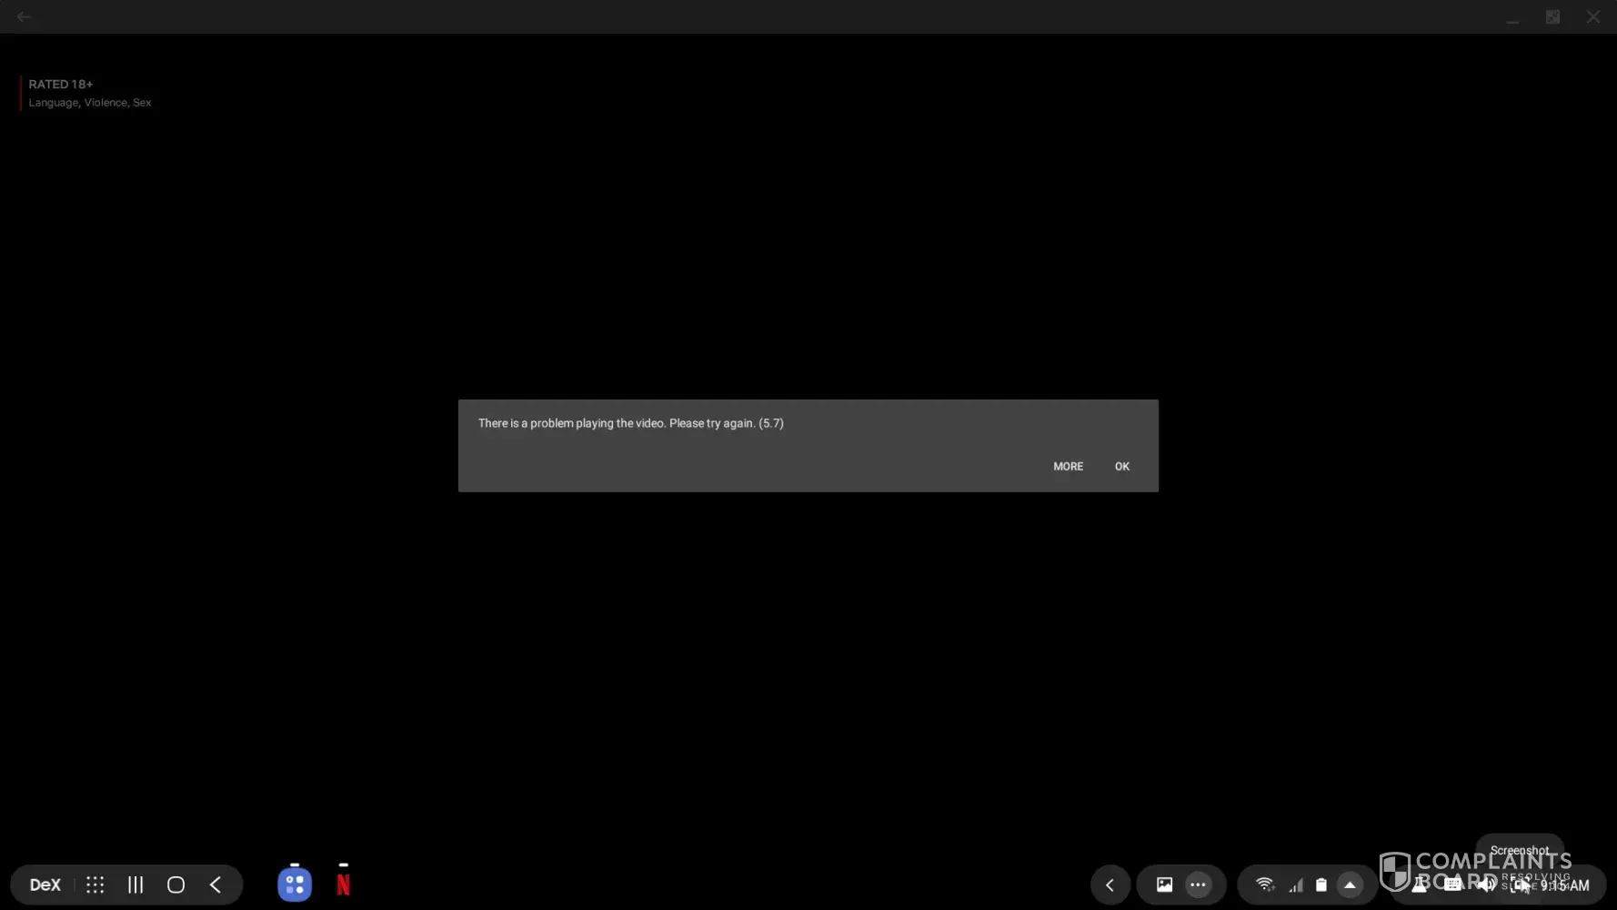Collapse the notification tray with left chevron
Image resolution: width=1617 pixels, height=910 pixels.
coord(1110,885)
